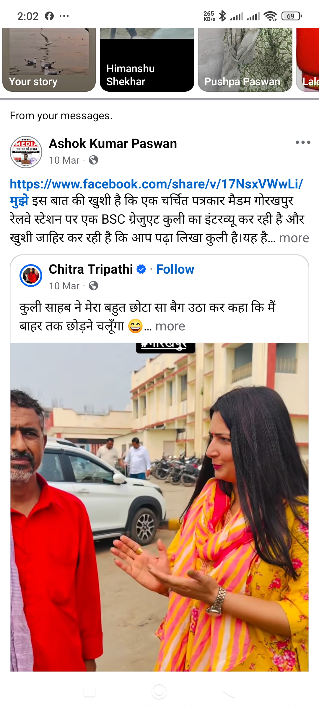
Task: Tap the Android recent apps button
Action: coord(89,692)
